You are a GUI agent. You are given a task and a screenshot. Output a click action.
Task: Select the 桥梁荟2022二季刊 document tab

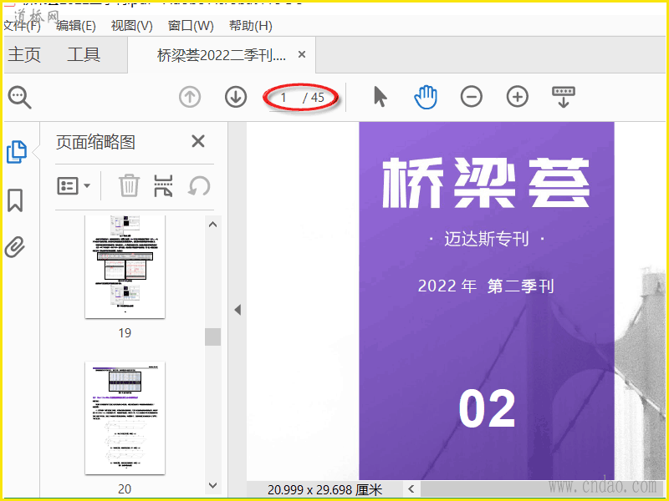(222, 55)
